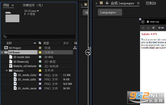Select the 3D_mode...Color PNG file
Viewport: 166px width, 105px height.
pyautogui.click(x=27, y=75)
